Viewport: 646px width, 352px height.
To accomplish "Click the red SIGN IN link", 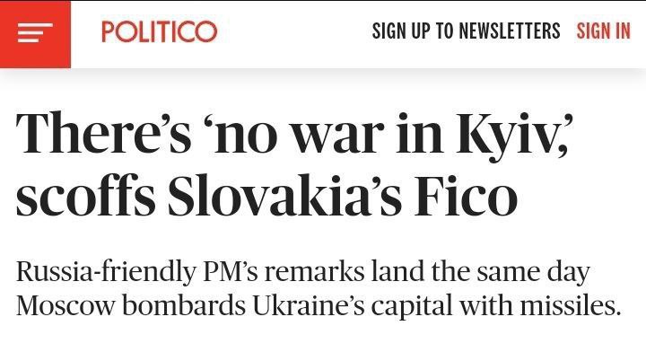I will [x=603, y=31].
